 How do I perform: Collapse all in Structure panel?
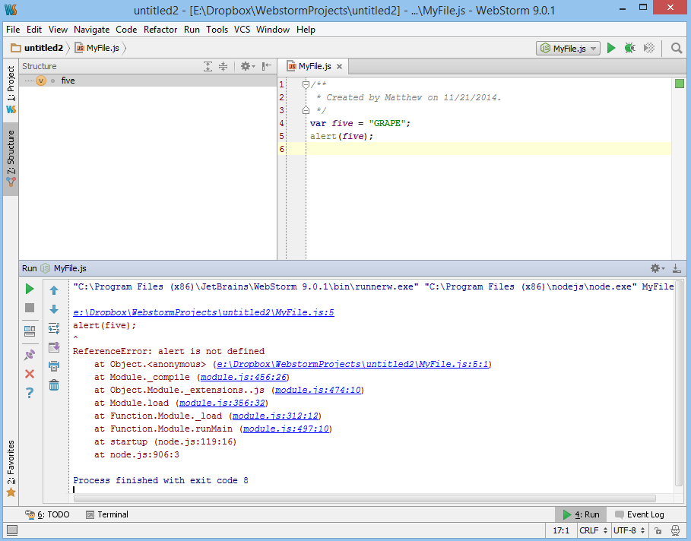point(223,67)
